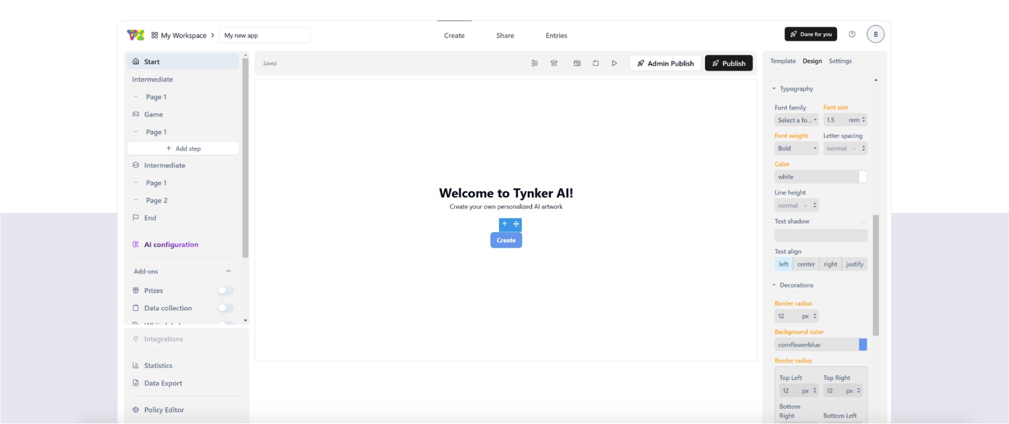Change the Line height unit selector
The height and width of the screenshot is (424, 1009).
(809, 206)
